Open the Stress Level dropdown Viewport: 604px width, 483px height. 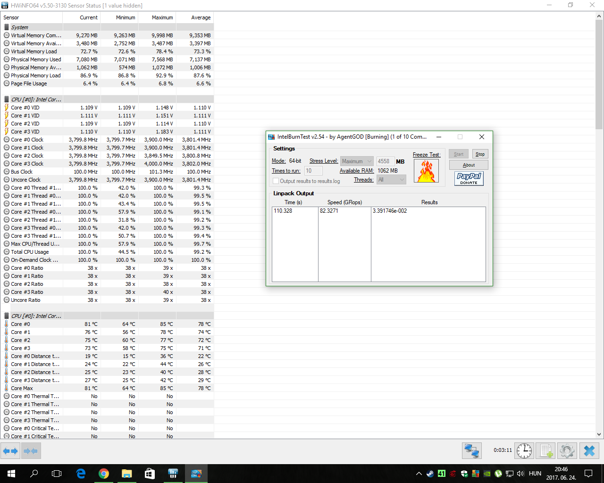coord(357,161)
